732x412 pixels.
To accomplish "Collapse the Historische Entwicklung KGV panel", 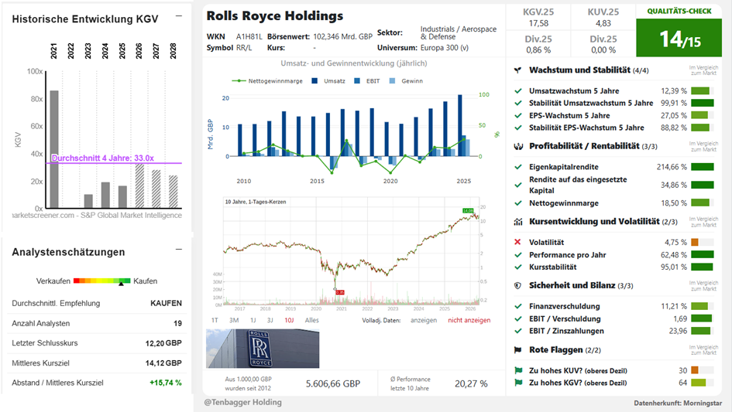I will click(179, 16).
